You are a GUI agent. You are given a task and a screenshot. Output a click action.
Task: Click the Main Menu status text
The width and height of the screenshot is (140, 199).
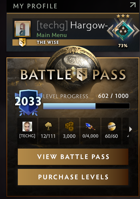tap(52, 35)
